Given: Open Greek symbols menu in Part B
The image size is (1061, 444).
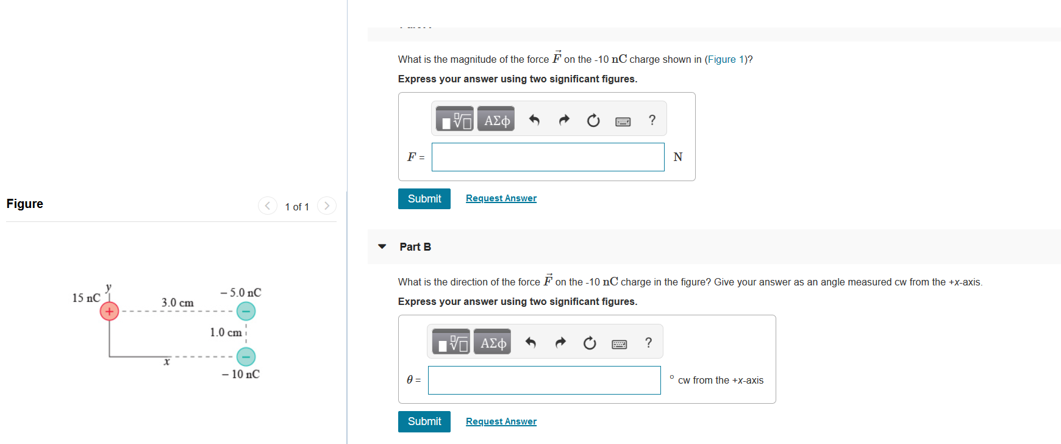Looking at the screenshot, I should (492, 342).
